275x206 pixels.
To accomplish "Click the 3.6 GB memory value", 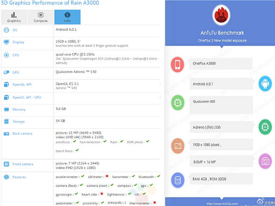I will [x=60, y=109].
